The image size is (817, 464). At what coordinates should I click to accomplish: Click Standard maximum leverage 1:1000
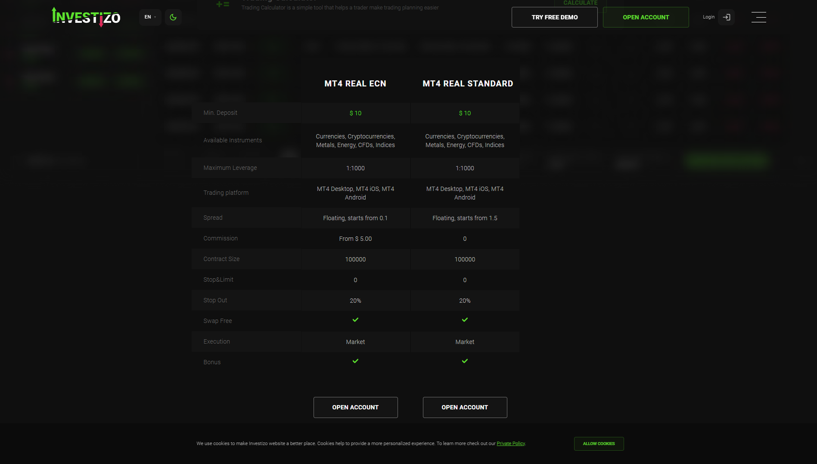pyautogui.click(x=465, y=168)
